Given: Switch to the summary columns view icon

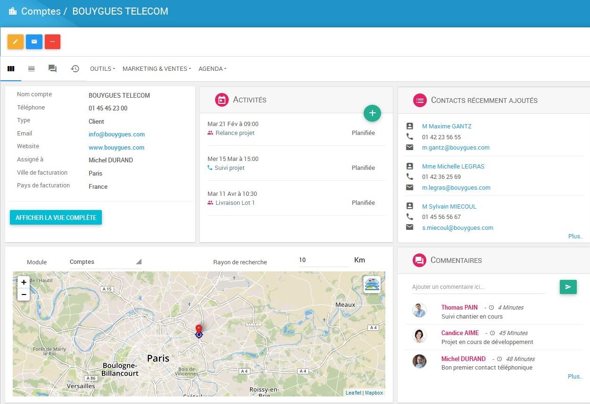Looking at the screenshot, I should (11, 69).
